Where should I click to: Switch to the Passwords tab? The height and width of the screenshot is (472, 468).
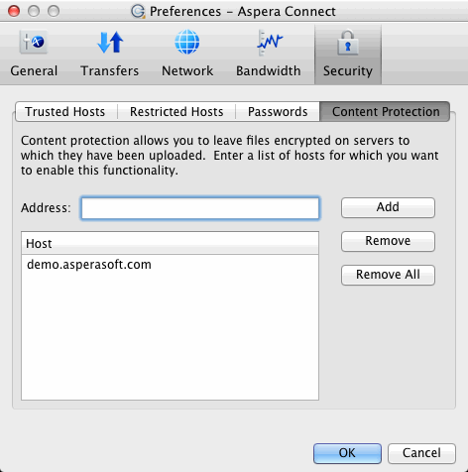[278, 112]
